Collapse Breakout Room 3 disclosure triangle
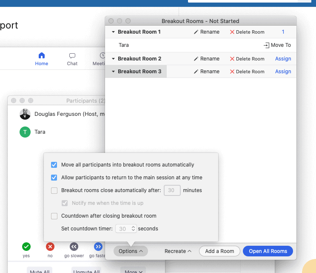316x273 pixels. click(113, 72)
